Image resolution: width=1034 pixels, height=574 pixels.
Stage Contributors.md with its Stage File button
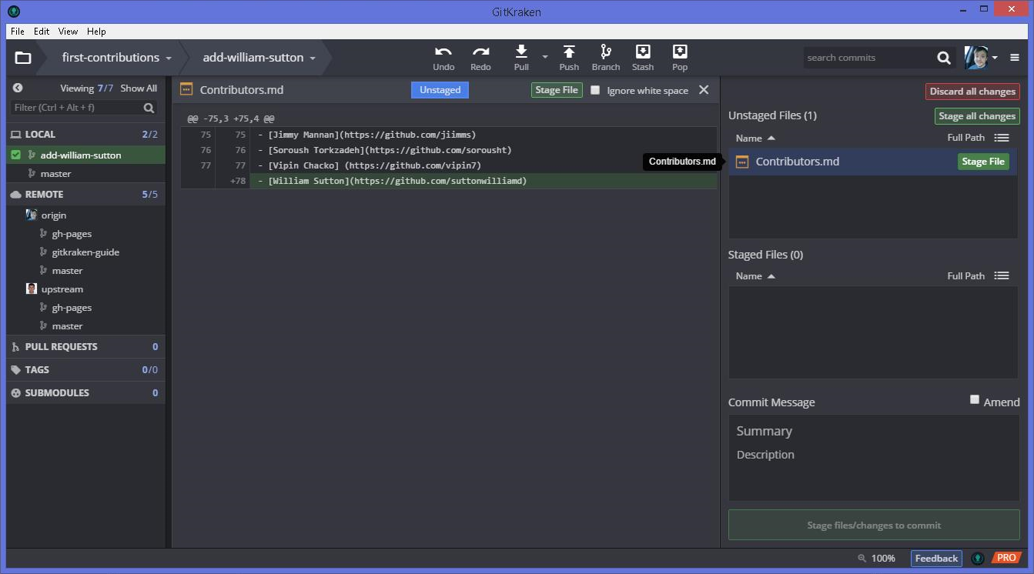point(983,162)
